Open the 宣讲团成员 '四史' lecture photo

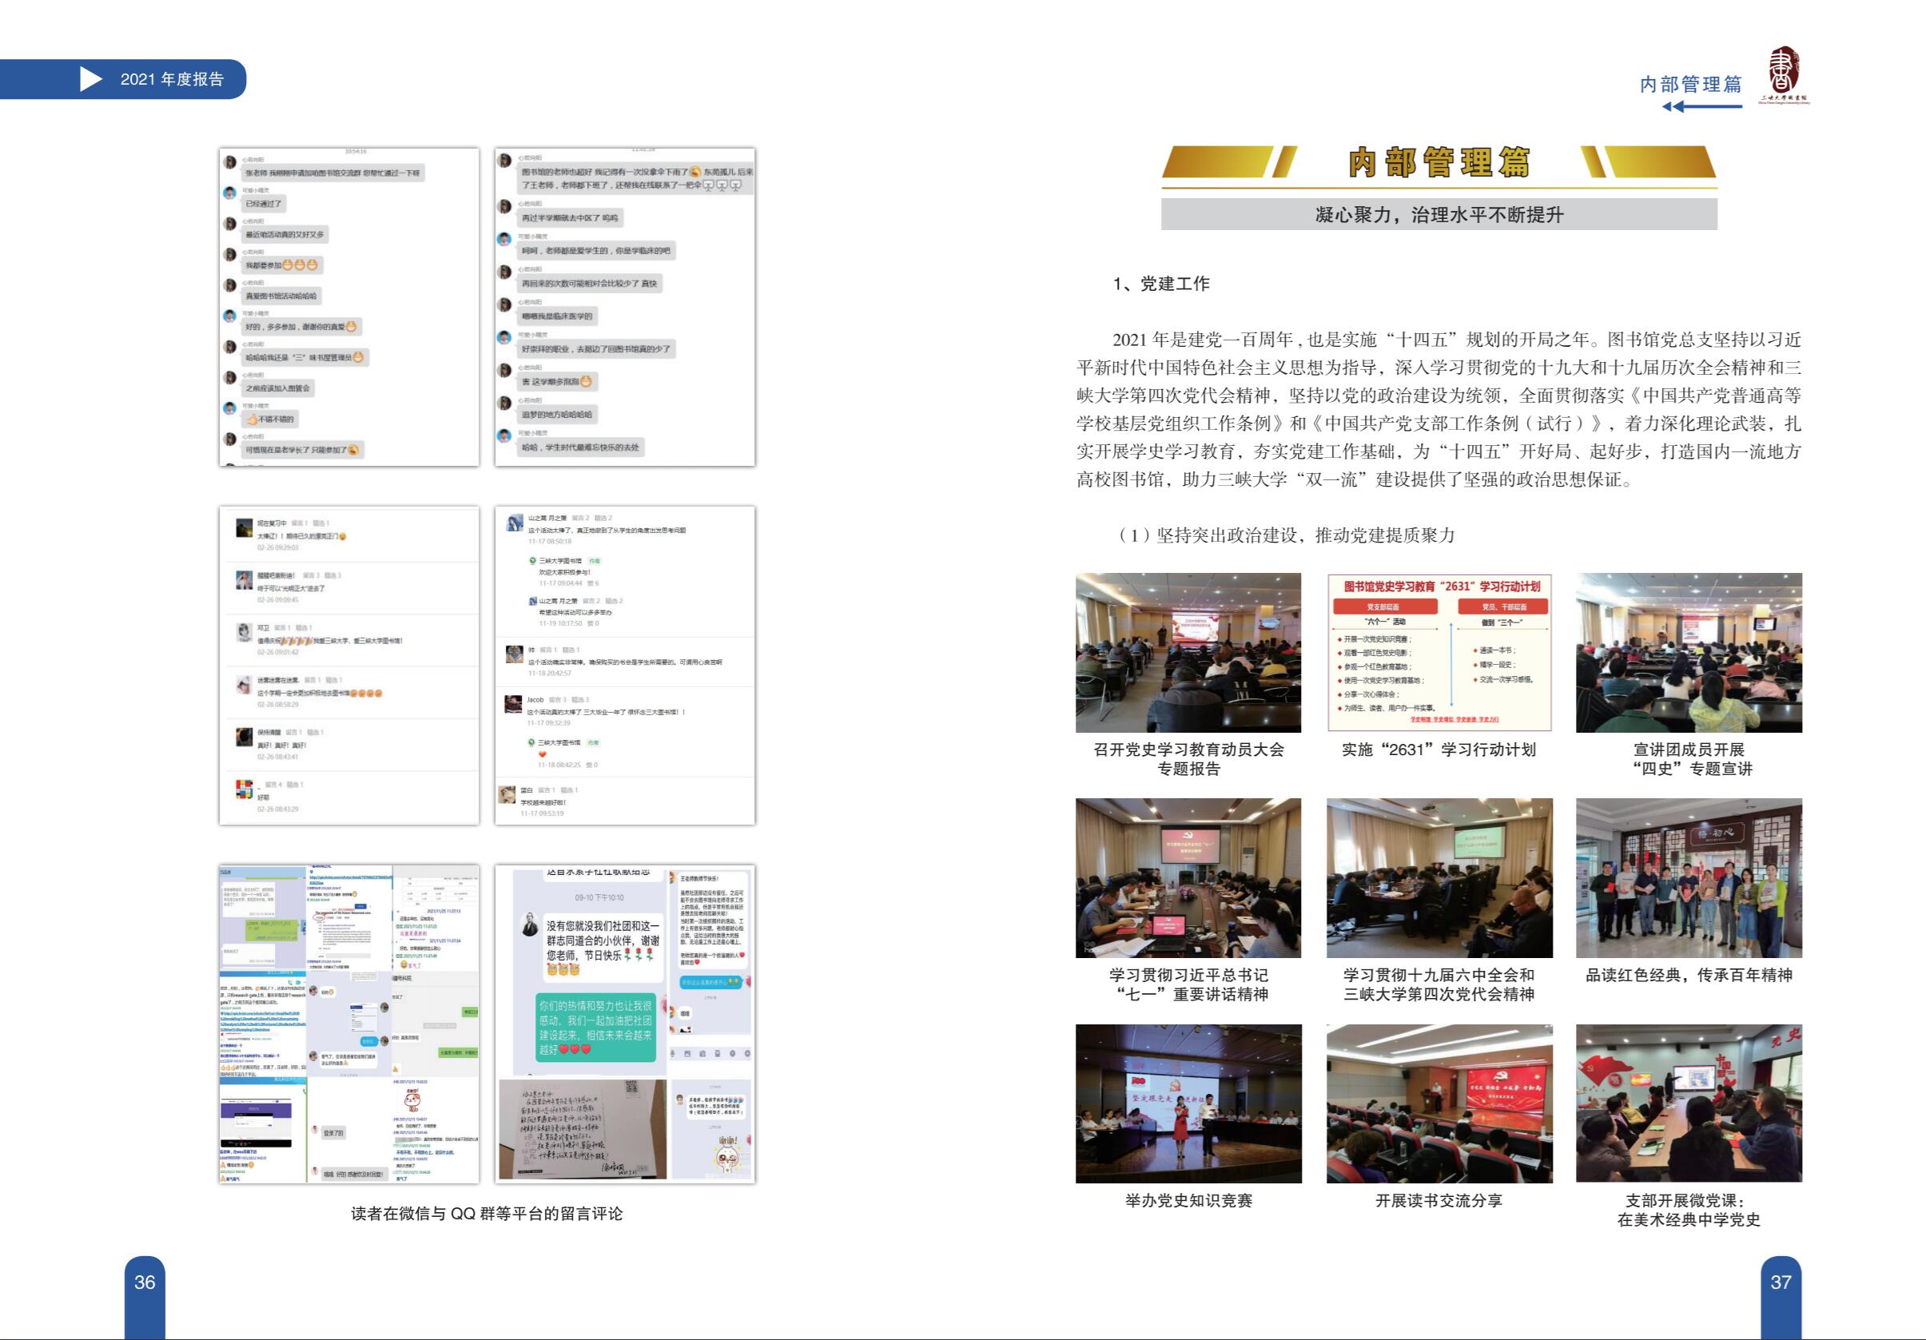1689,652
